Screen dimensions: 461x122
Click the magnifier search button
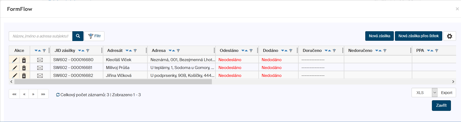tap(78, 36)
